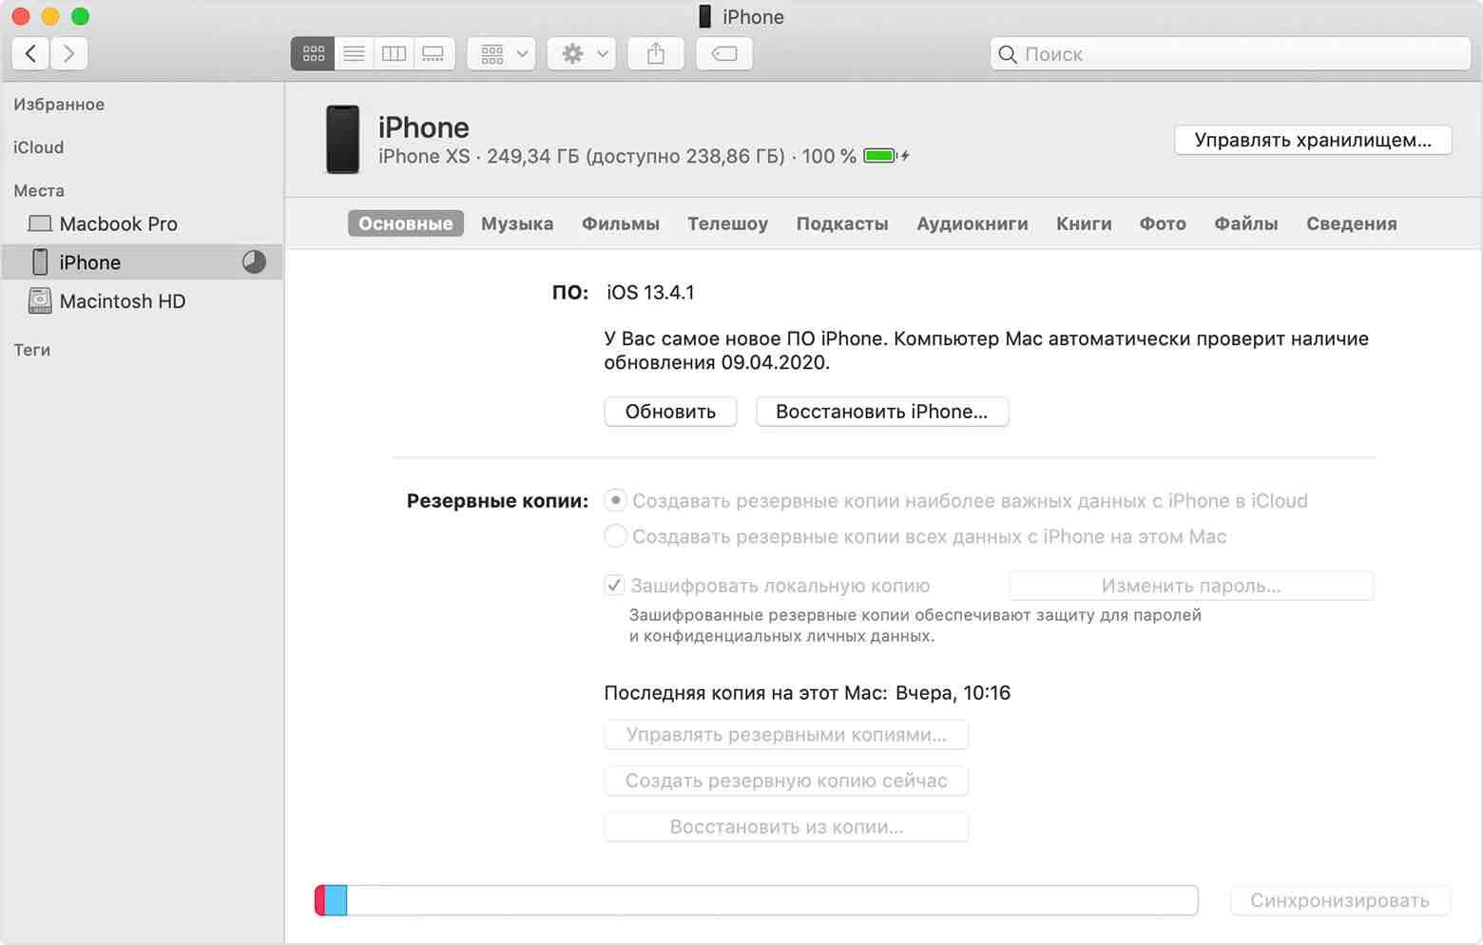Toggle Зашифровать локальную копию checkbox
This screenshot has height=945, width=1483.
click(614, 586)
